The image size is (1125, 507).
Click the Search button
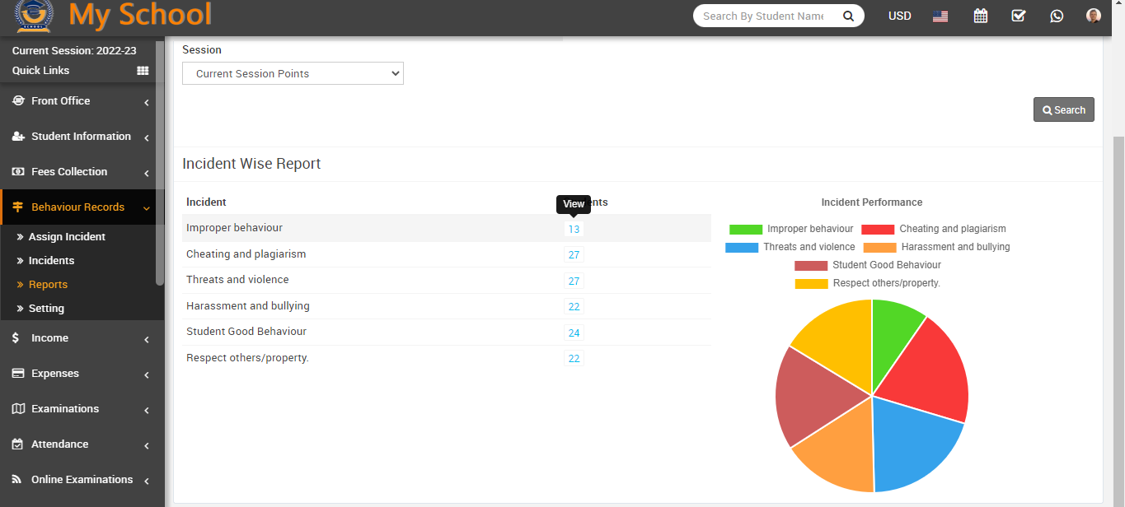1063,109
